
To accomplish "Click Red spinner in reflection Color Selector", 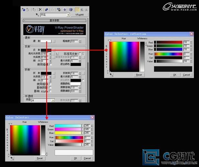I will (191, 42).
